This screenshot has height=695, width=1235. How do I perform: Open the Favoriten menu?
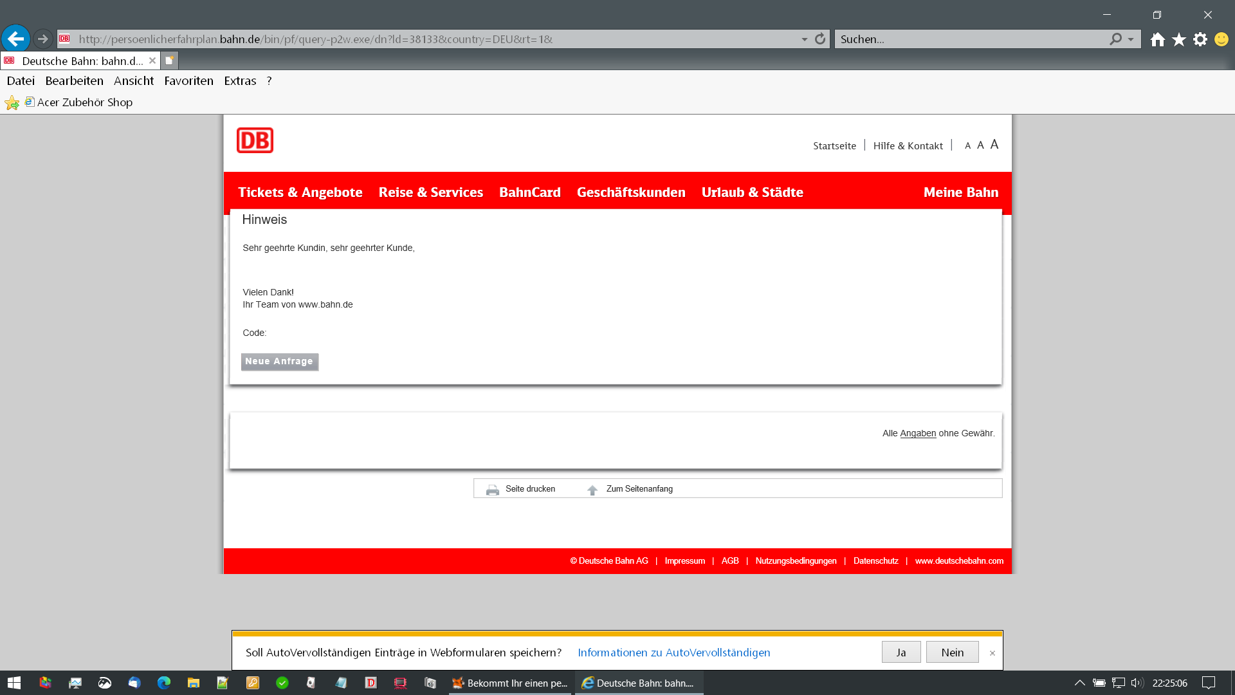188,81
